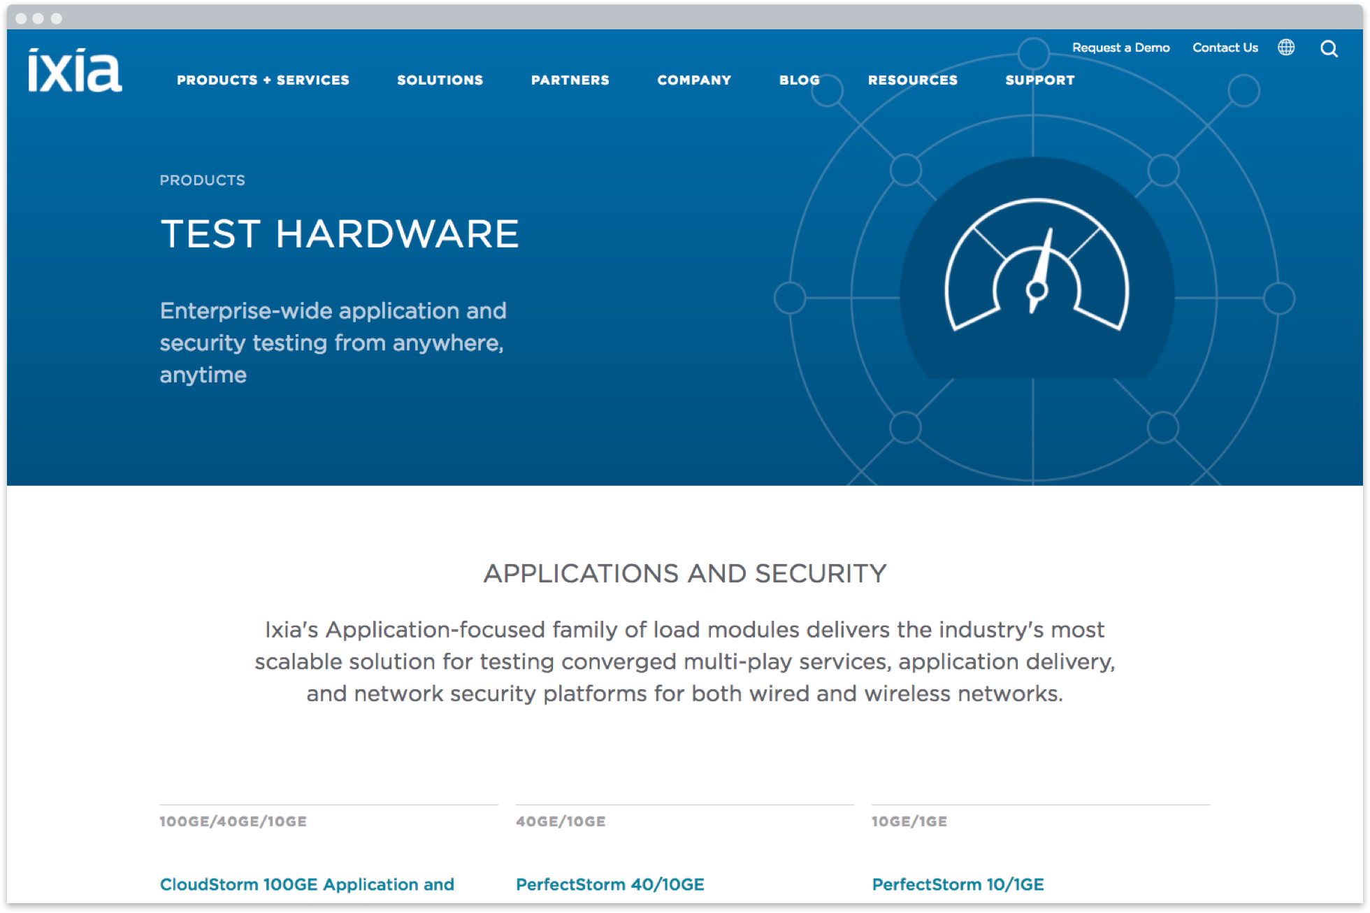Click the paragraph beginning "Ixia's Application-focused family"
1370x913 pixels.
[x=685, y=661]
